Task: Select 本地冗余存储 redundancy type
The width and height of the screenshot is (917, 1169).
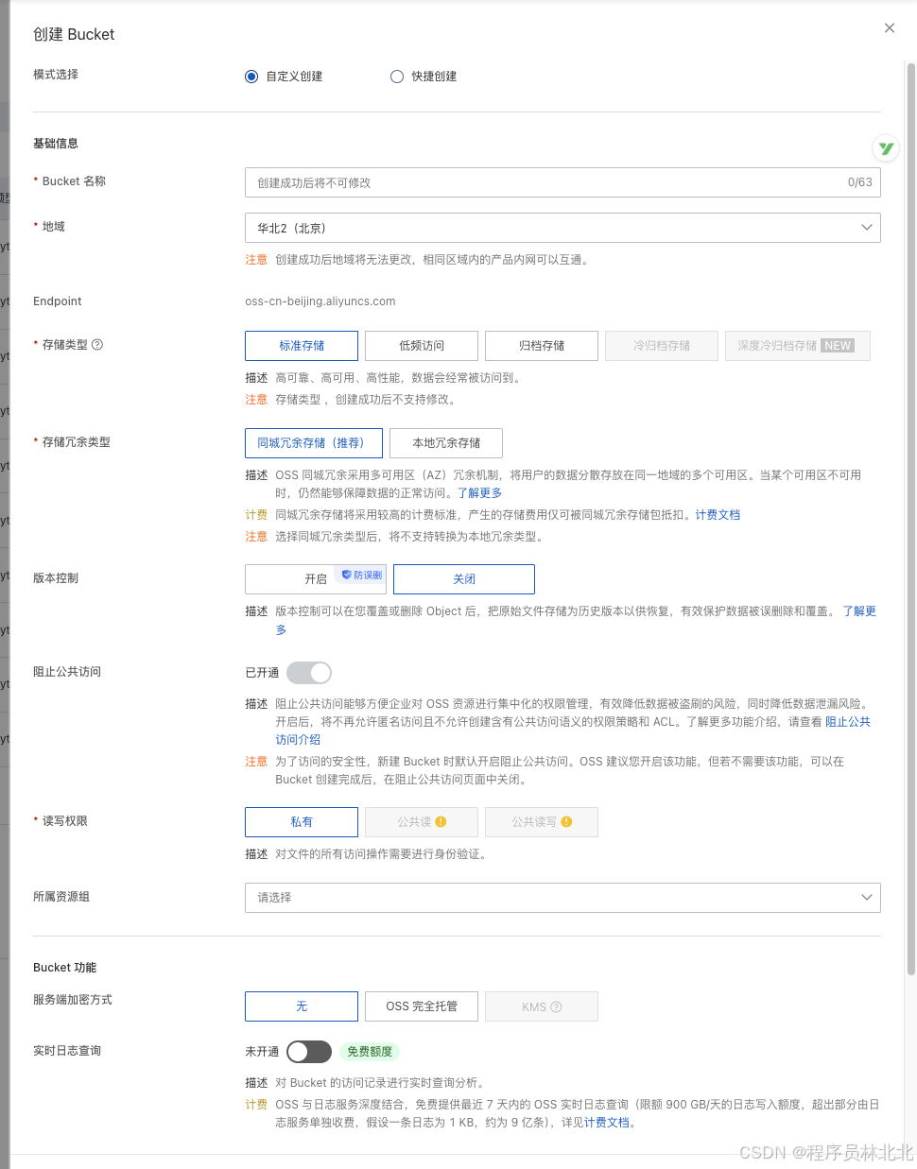Action: coord(446,443)
